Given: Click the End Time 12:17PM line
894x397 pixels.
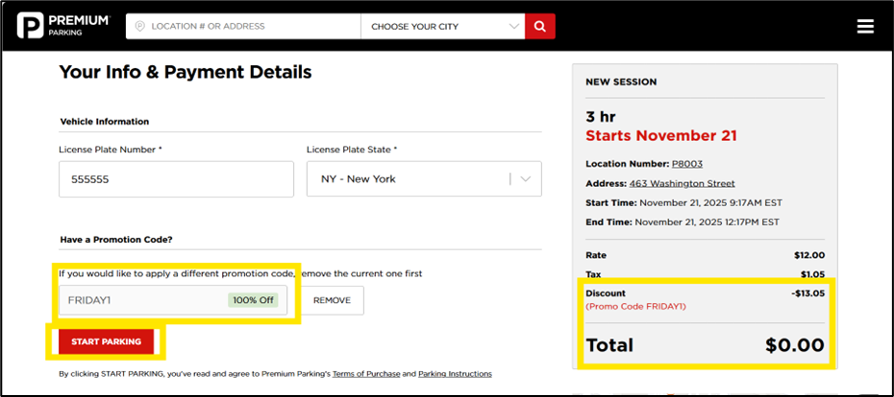Looking at the screenshot, I should tap(683, 222).
